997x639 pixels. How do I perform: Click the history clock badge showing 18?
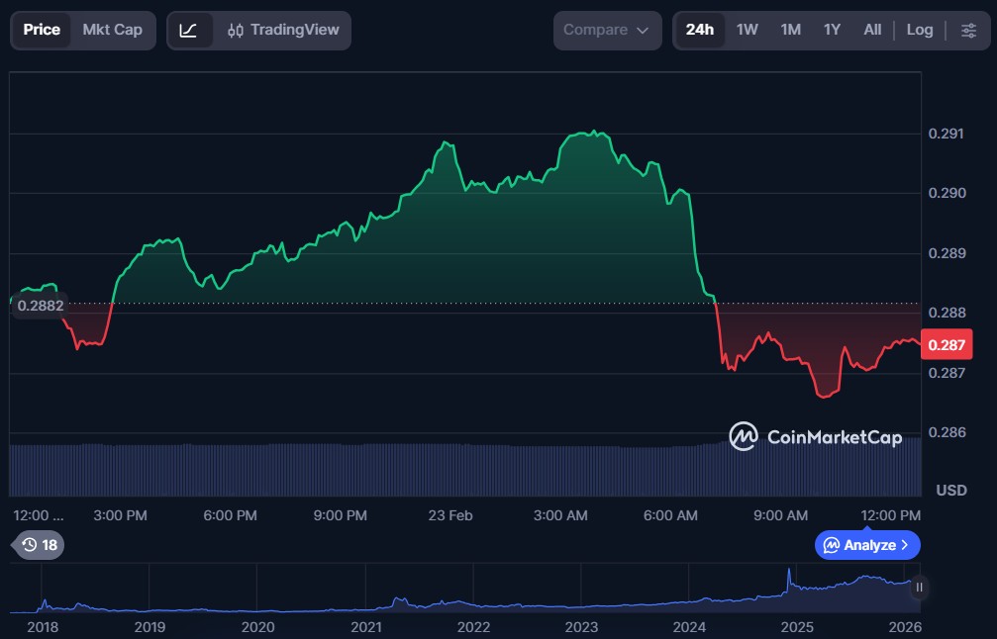point(40,545)
